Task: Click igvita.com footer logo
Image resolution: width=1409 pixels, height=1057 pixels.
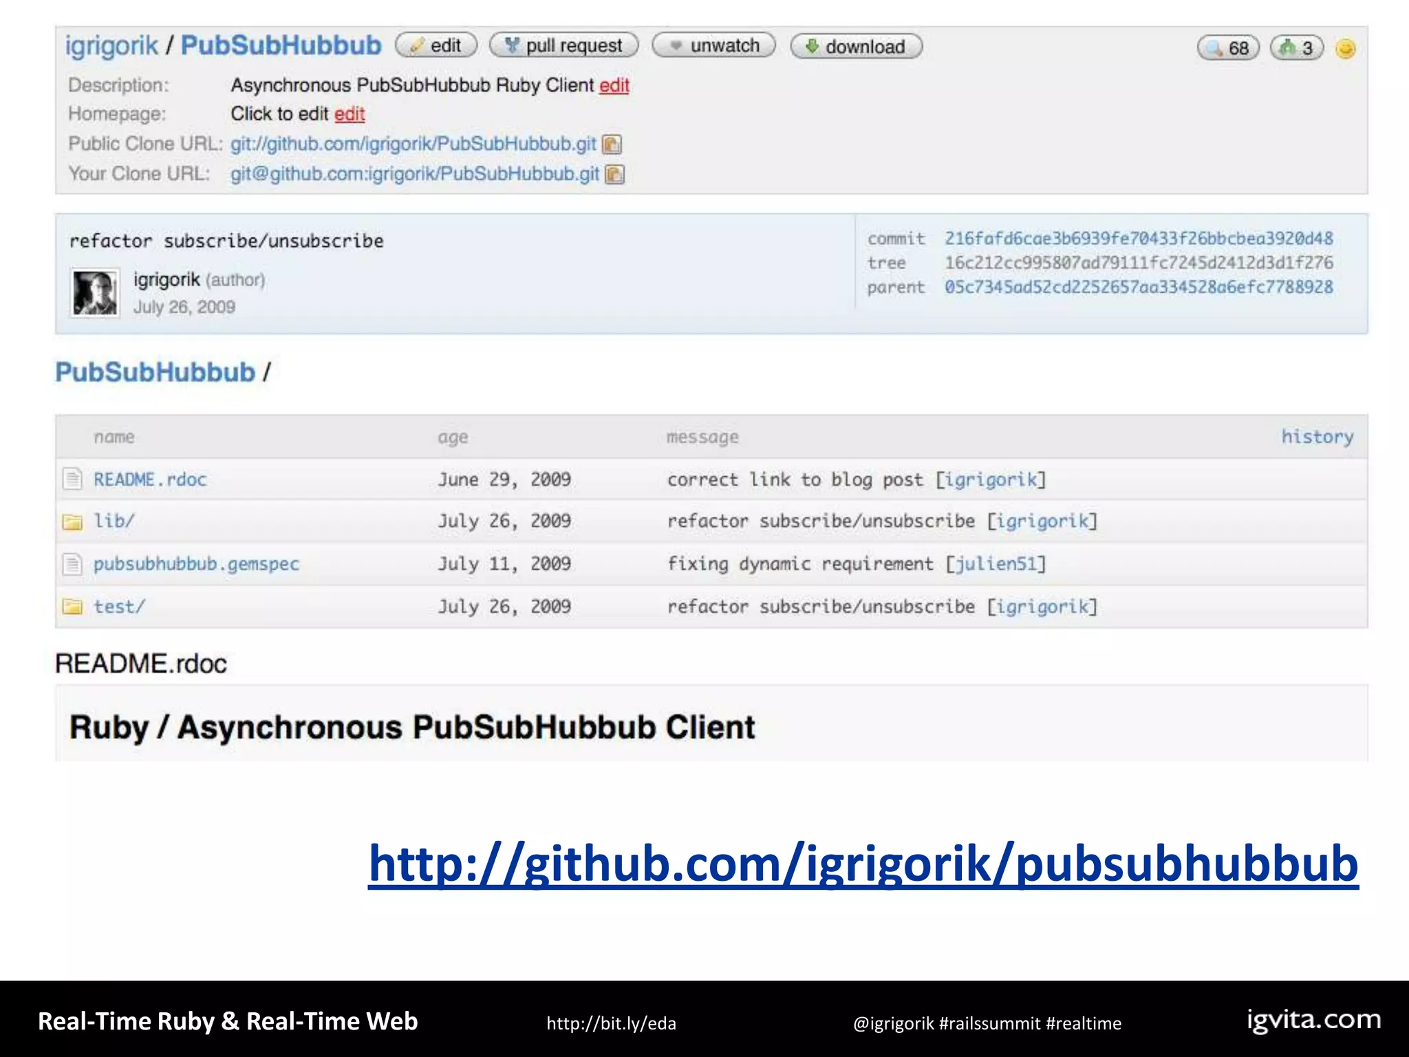Action: pyautogui.click(x=1314, y=1020)
